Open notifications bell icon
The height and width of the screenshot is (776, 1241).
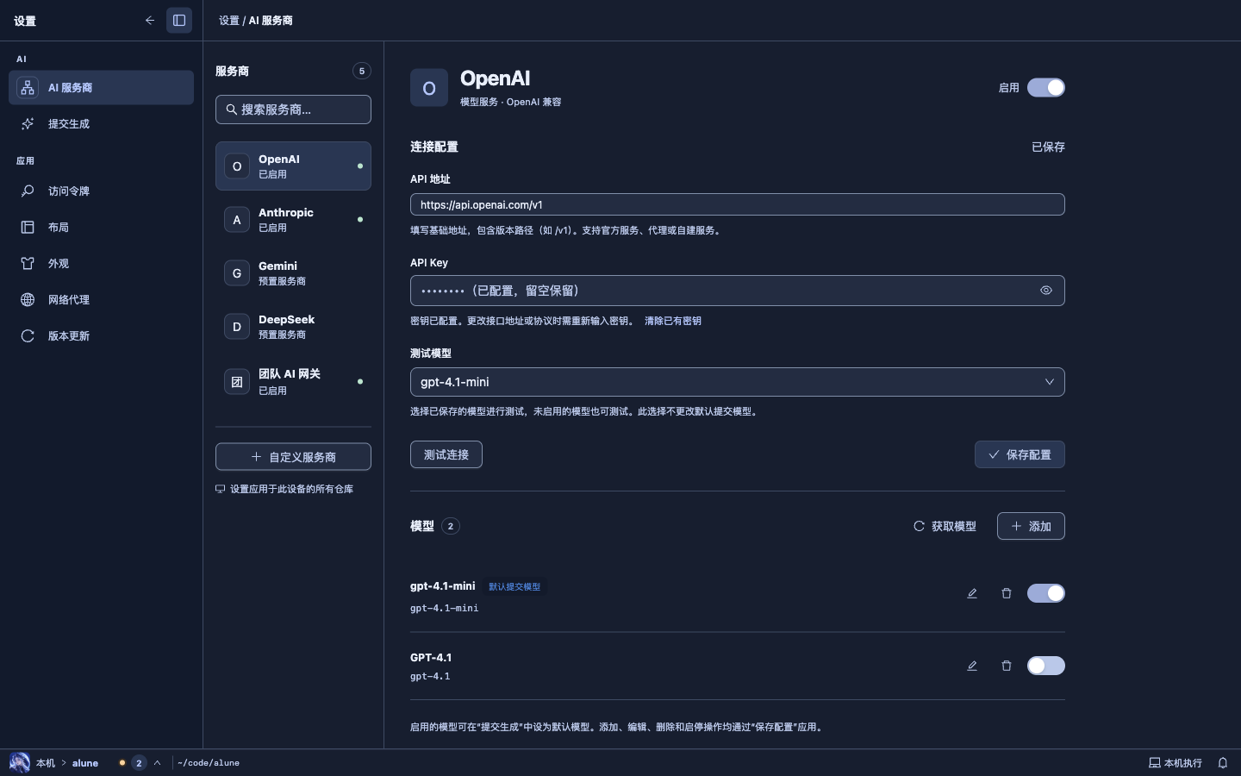point(1222,763)
